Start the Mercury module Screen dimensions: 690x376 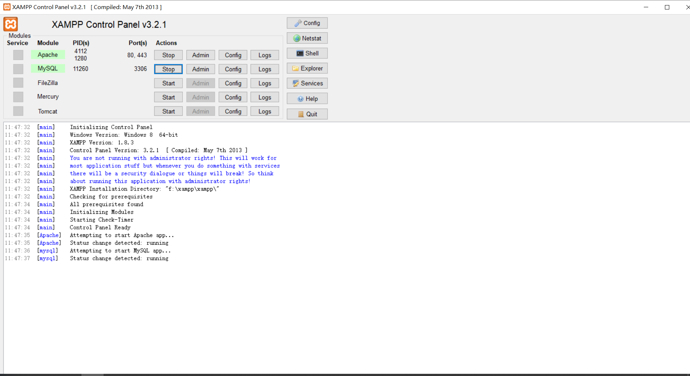[x=168, y=97]
